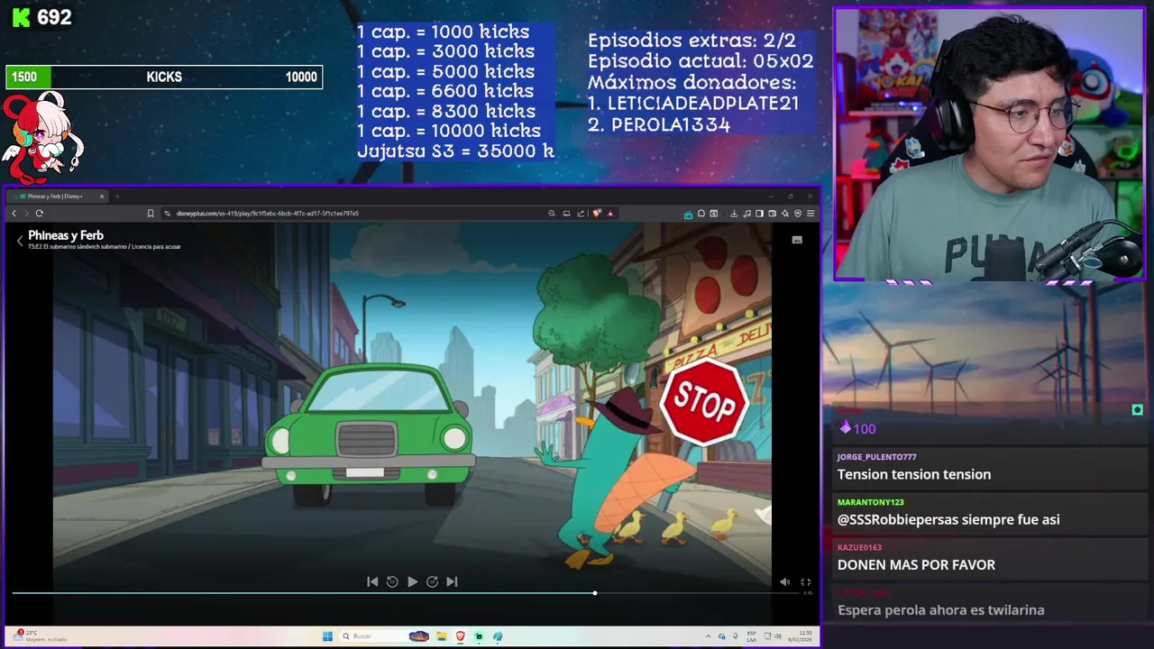Open the subtitles and audio menu

[x=797, y=240]
